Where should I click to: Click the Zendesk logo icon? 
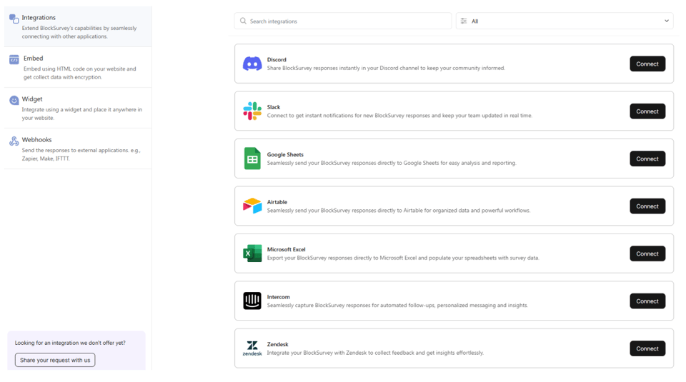tap(252, 348)
